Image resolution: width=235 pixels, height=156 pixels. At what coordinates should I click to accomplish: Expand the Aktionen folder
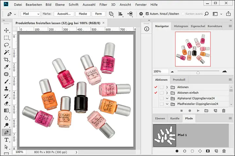[x=167, y=87]
